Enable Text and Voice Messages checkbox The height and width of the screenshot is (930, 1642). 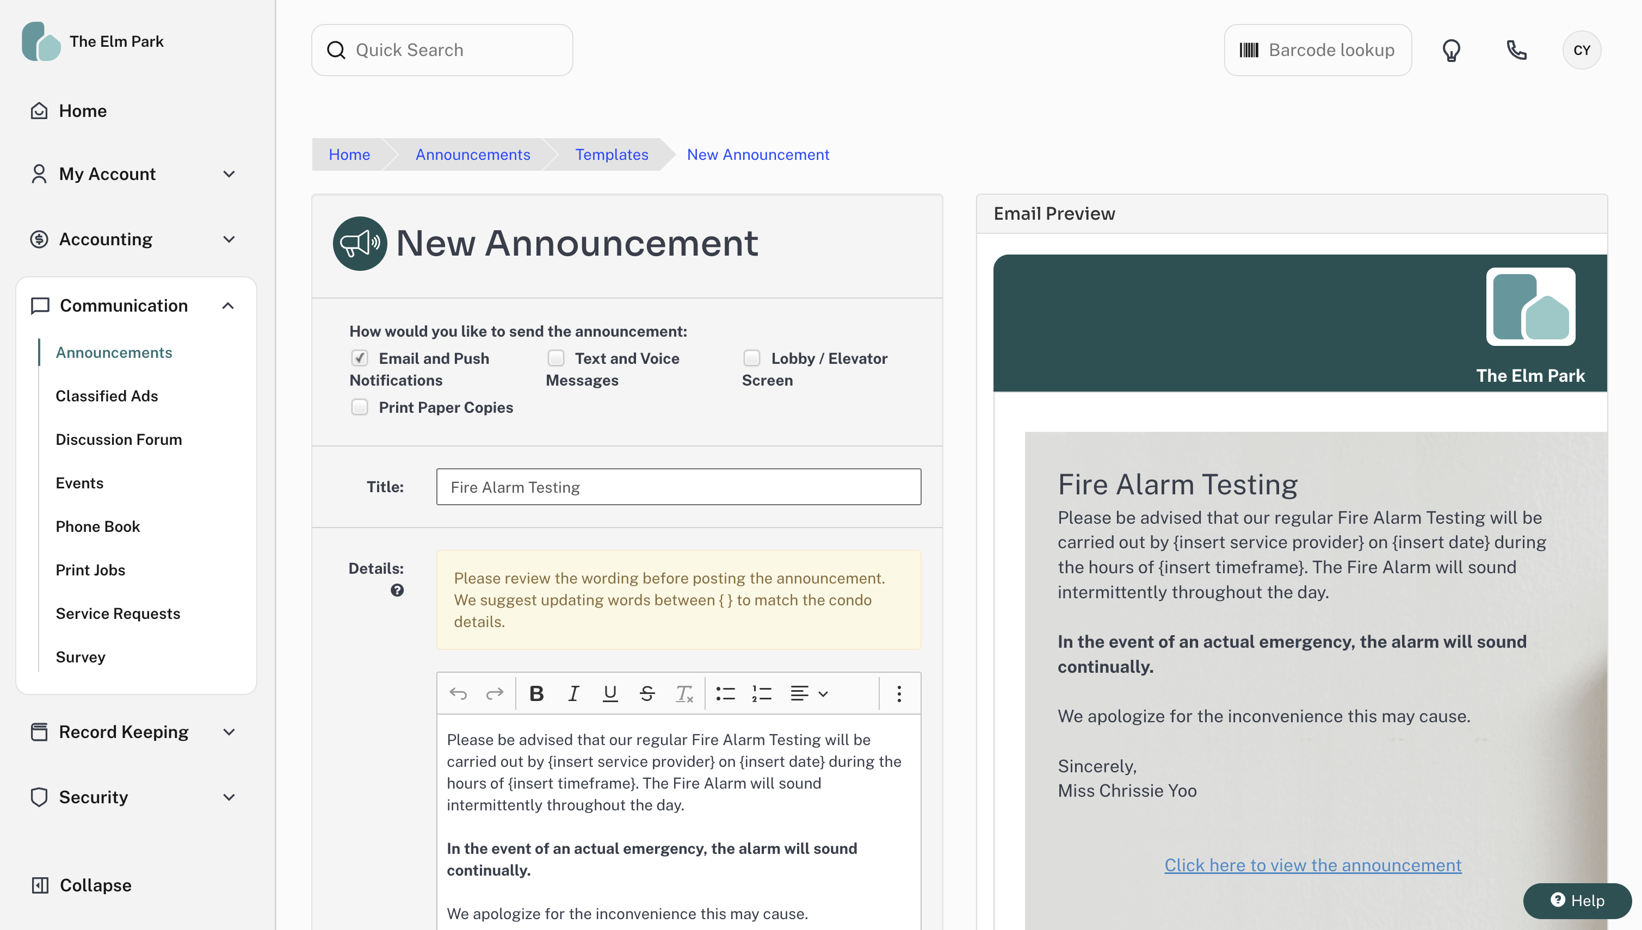pyautogui.click(x=556, y=358)
